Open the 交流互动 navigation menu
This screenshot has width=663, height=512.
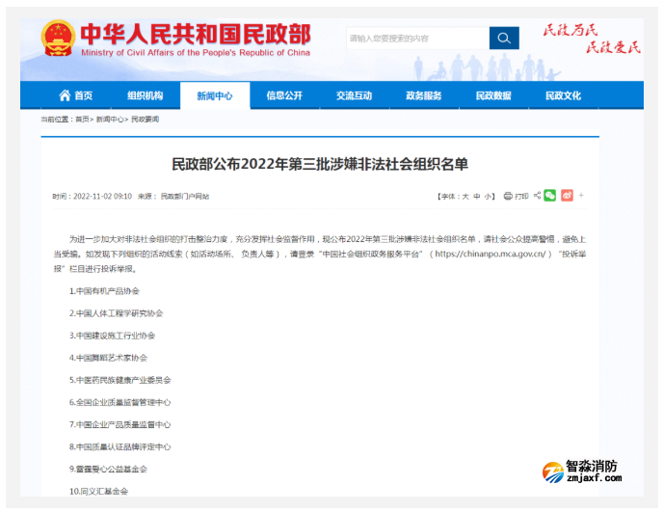354,95
